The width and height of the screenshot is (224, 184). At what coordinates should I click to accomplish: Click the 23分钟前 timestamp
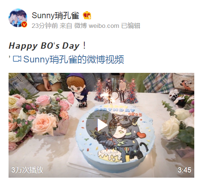[x=45, y=26]
